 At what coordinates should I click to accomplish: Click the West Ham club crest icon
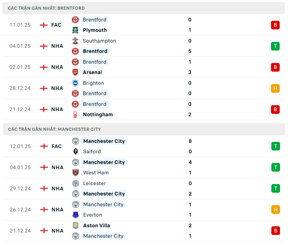tap(76, 173)
